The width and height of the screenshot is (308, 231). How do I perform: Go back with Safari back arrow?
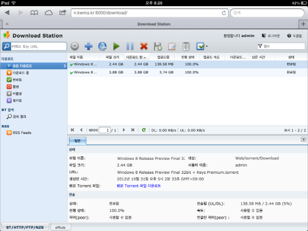coord(7,13)
